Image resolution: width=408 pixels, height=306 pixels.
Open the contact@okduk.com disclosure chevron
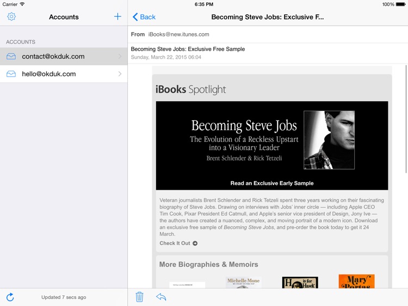point(120,57)
